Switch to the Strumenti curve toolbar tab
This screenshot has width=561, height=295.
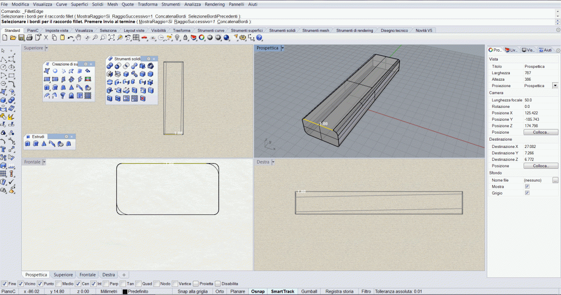211,30
